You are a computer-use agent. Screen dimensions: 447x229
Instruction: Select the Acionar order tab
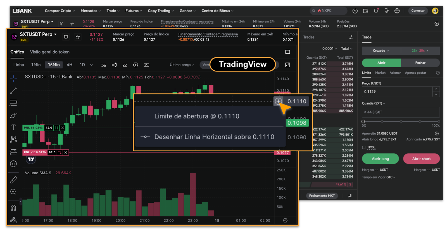395,73
